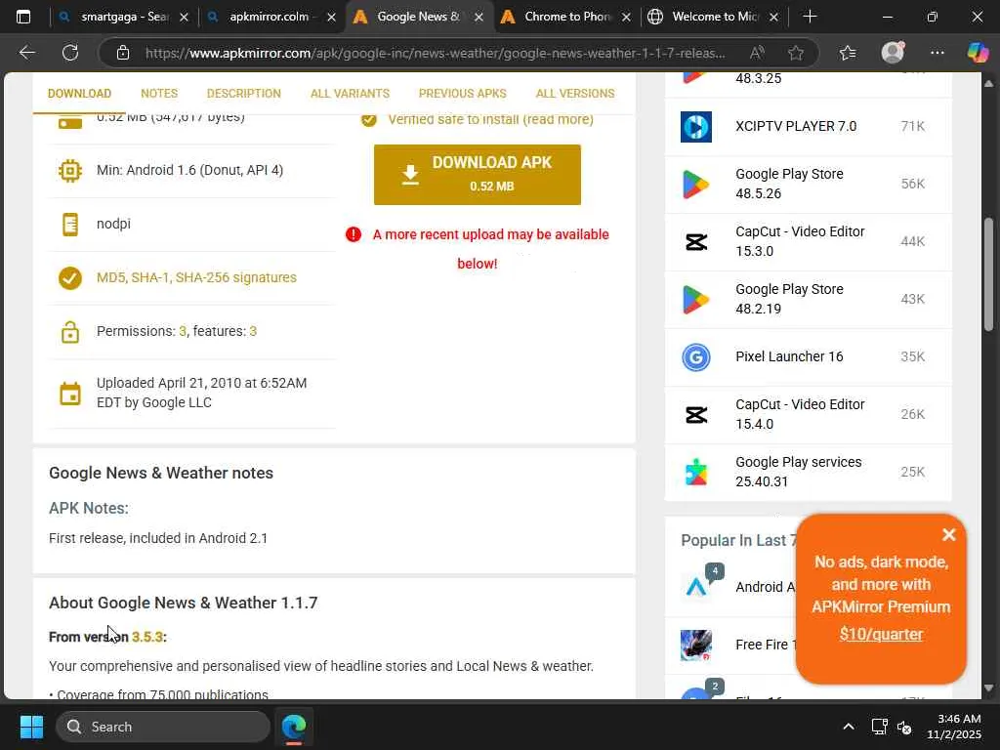1000x750 pixels.
Task: Click the CapCut 15.4.0 icon
Action: click(x=695, y=414)
